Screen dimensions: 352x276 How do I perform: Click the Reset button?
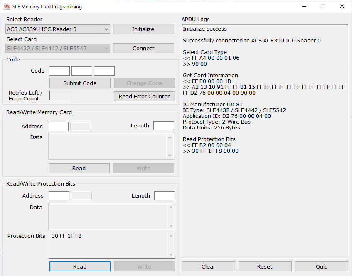point(265,266)
